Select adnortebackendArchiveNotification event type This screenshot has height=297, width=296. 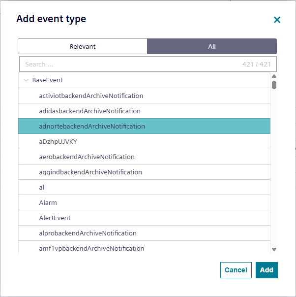(92, 126)
